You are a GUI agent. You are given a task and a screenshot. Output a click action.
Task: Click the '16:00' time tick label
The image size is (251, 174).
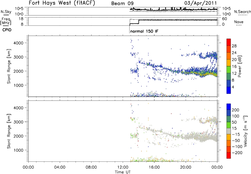tap(154, 167)
